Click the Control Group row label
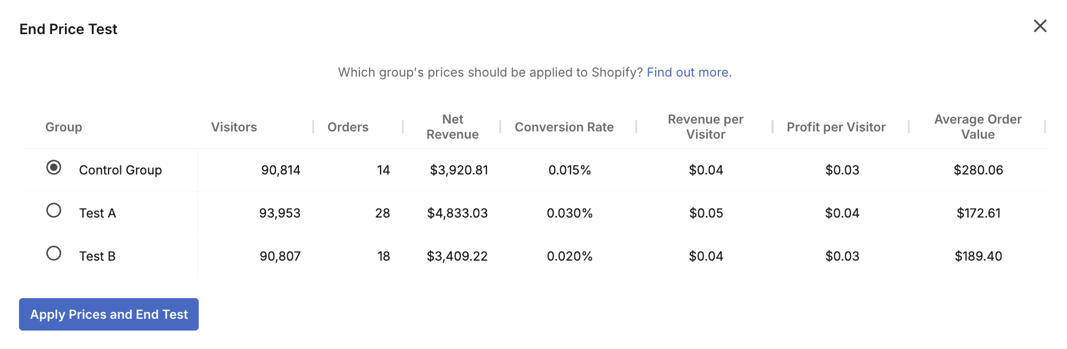 tap(120, 170)
